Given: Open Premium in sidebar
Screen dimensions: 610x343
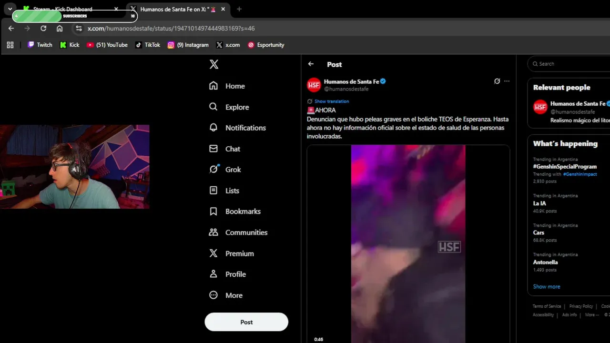Looking at the screenshot, I should click(231, 253).
